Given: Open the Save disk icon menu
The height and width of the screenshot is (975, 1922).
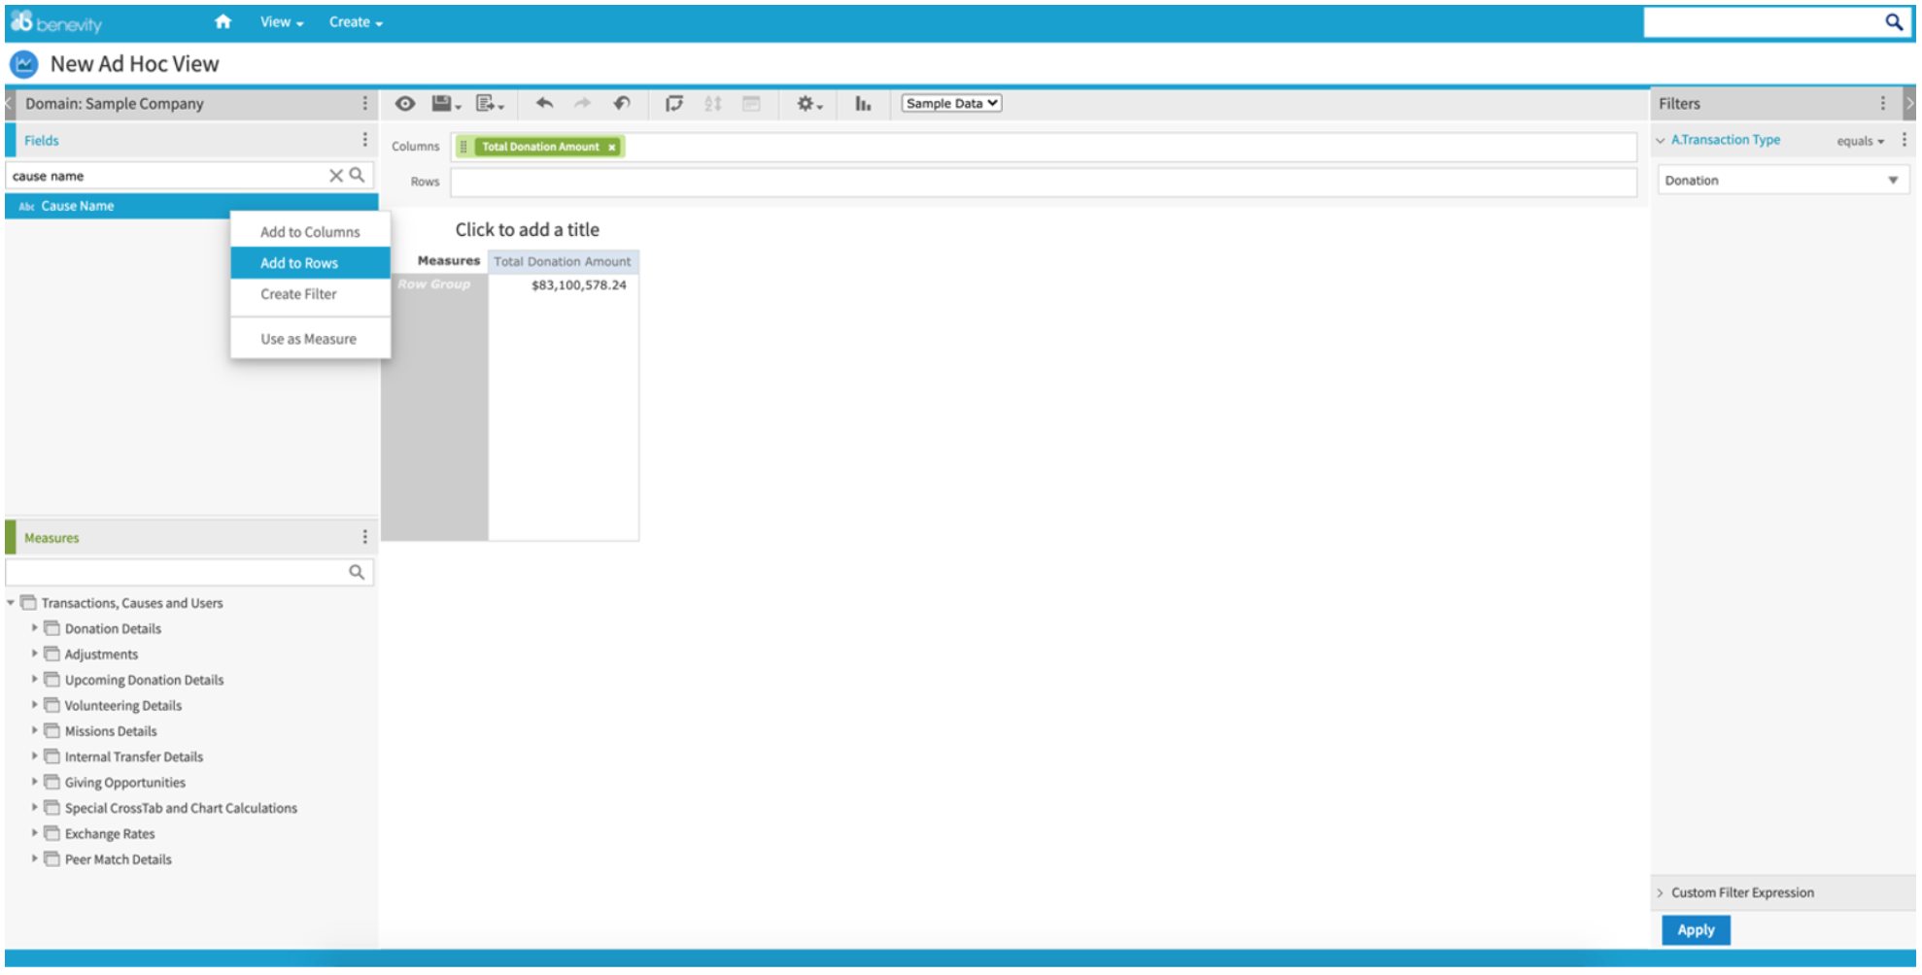Looking at the screenshot, I should (x=446, y=103).
